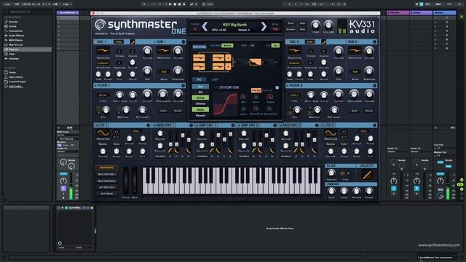
Task: Open the FILTER 2 section menu button
Action: 374,86
